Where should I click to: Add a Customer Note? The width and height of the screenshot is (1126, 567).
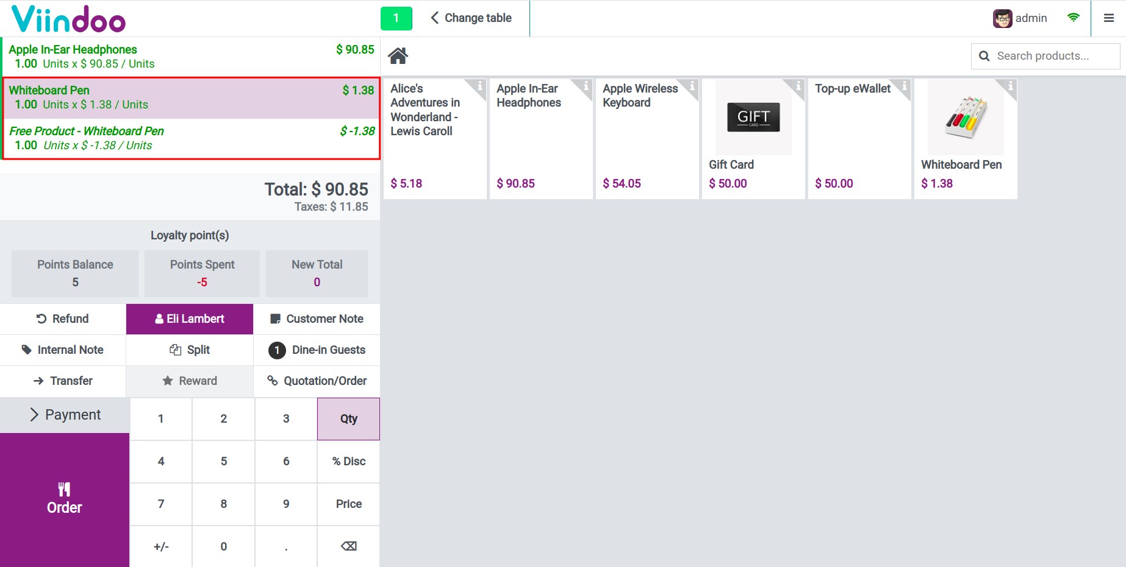pos(317,319)
